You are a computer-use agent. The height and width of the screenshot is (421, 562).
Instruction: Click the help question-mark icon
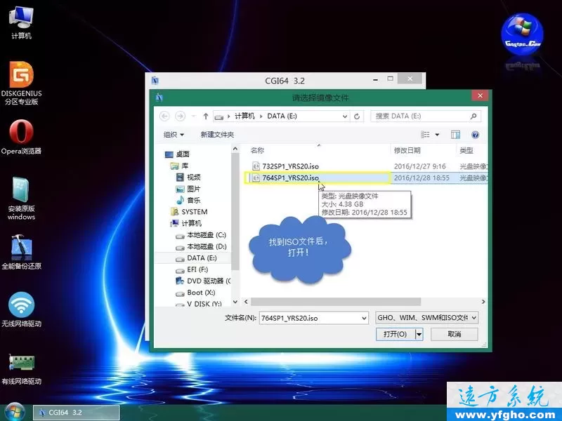[476, 134]
